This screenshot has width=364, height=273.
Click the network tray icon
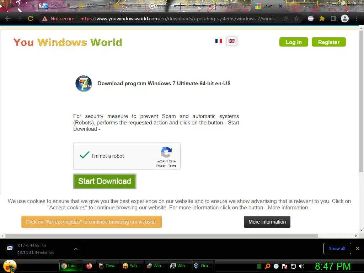click(x=293, y=266)
